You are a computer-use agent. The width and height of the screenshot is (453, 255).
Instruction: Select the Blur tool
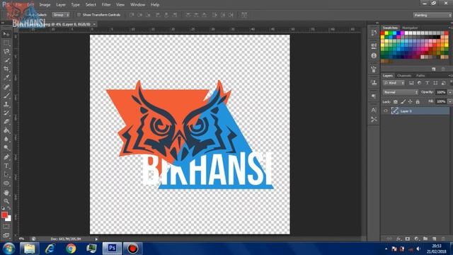tap(6, 140)
